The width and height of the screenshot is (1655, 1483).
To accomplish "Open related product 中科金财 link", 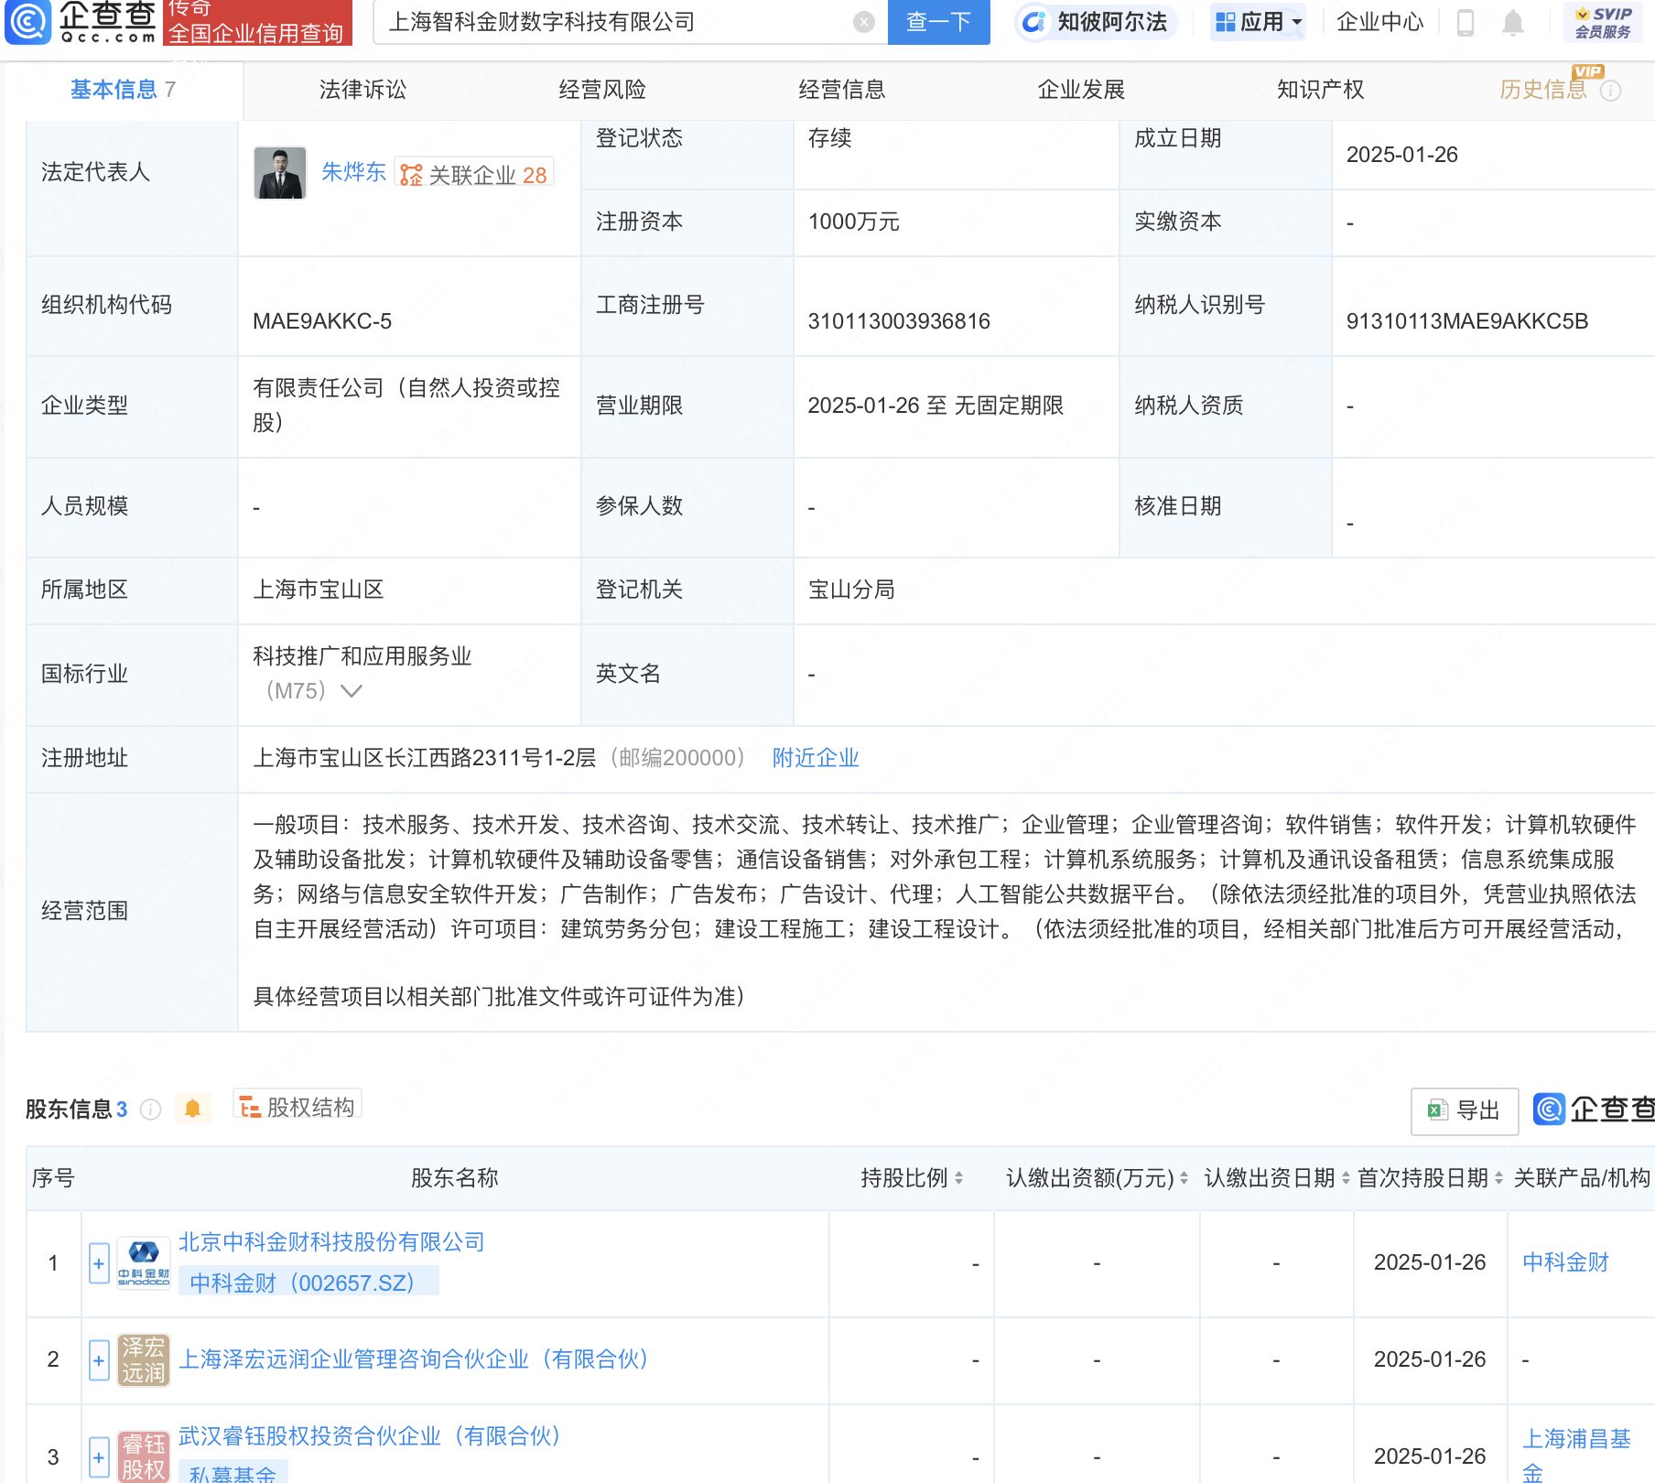I will point(1565,1262).
